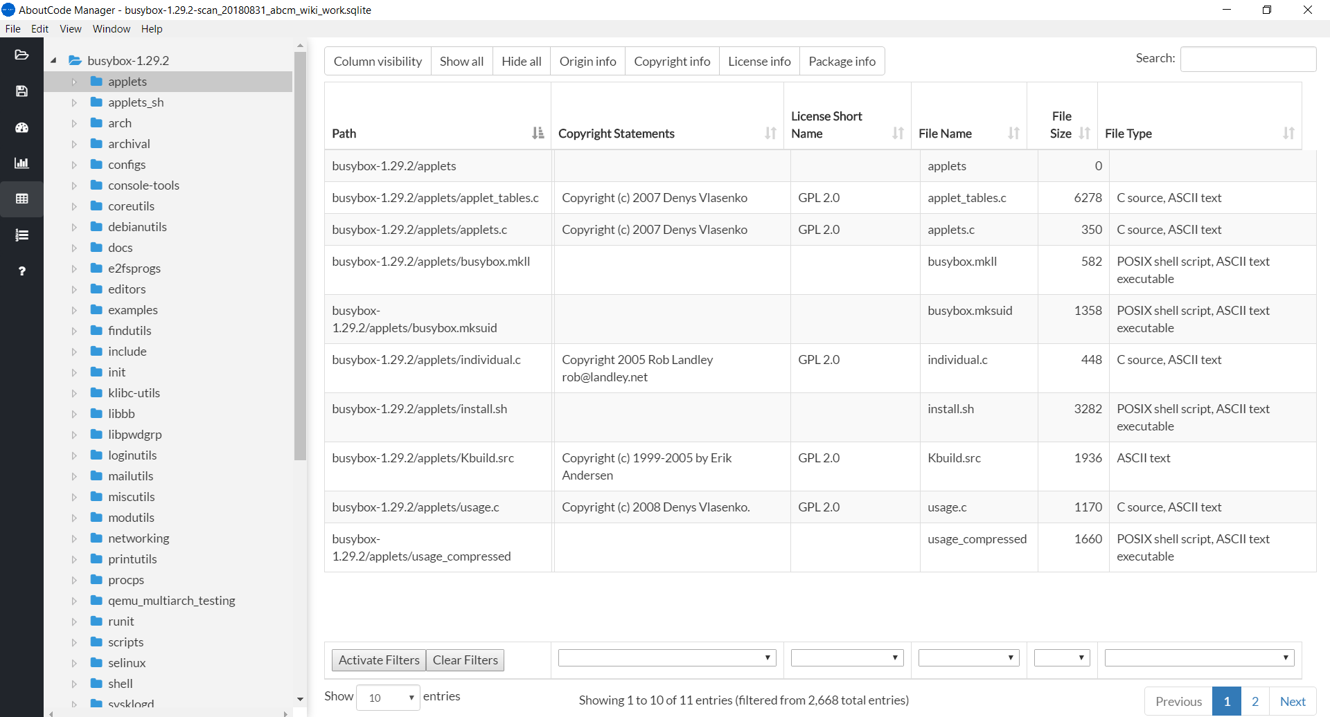Click the busybox-1.29.2 root folder icon

coord(76,61)
